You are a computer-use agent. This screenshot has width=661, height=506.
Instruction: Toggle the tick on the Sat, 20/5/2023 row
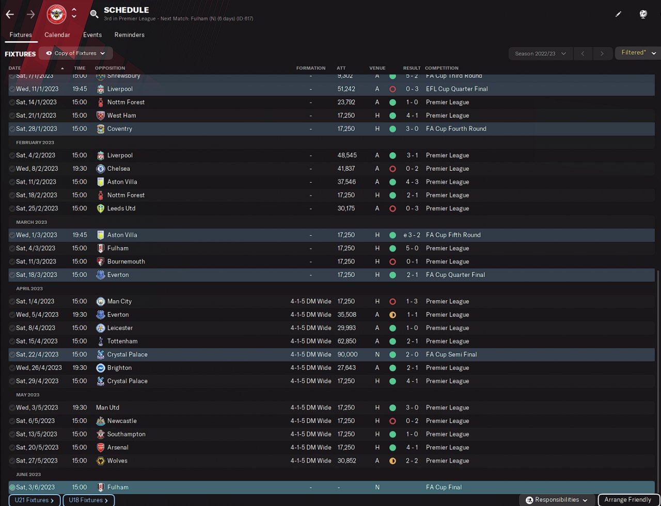pyautogui.click(x=12, y=448)
